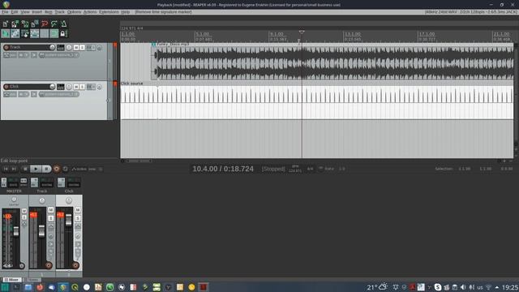Toggle grid lines toolbar button

tap(45, 33)
